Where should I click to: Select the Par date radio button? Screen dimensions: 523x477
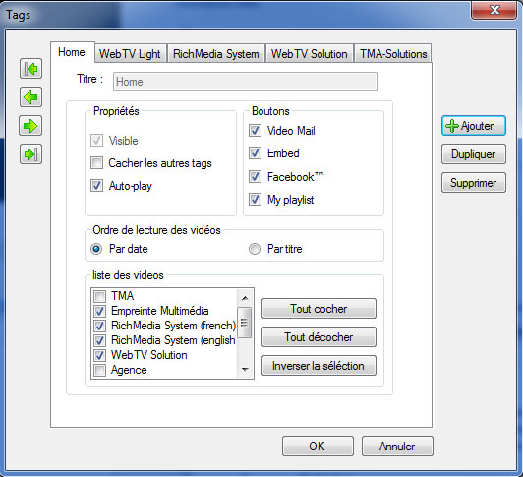[96, 249]
